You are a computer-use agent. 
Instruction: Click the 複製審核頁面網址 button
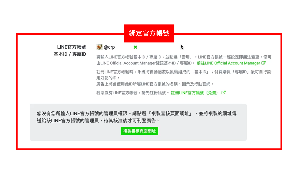[x=139, y=131]
